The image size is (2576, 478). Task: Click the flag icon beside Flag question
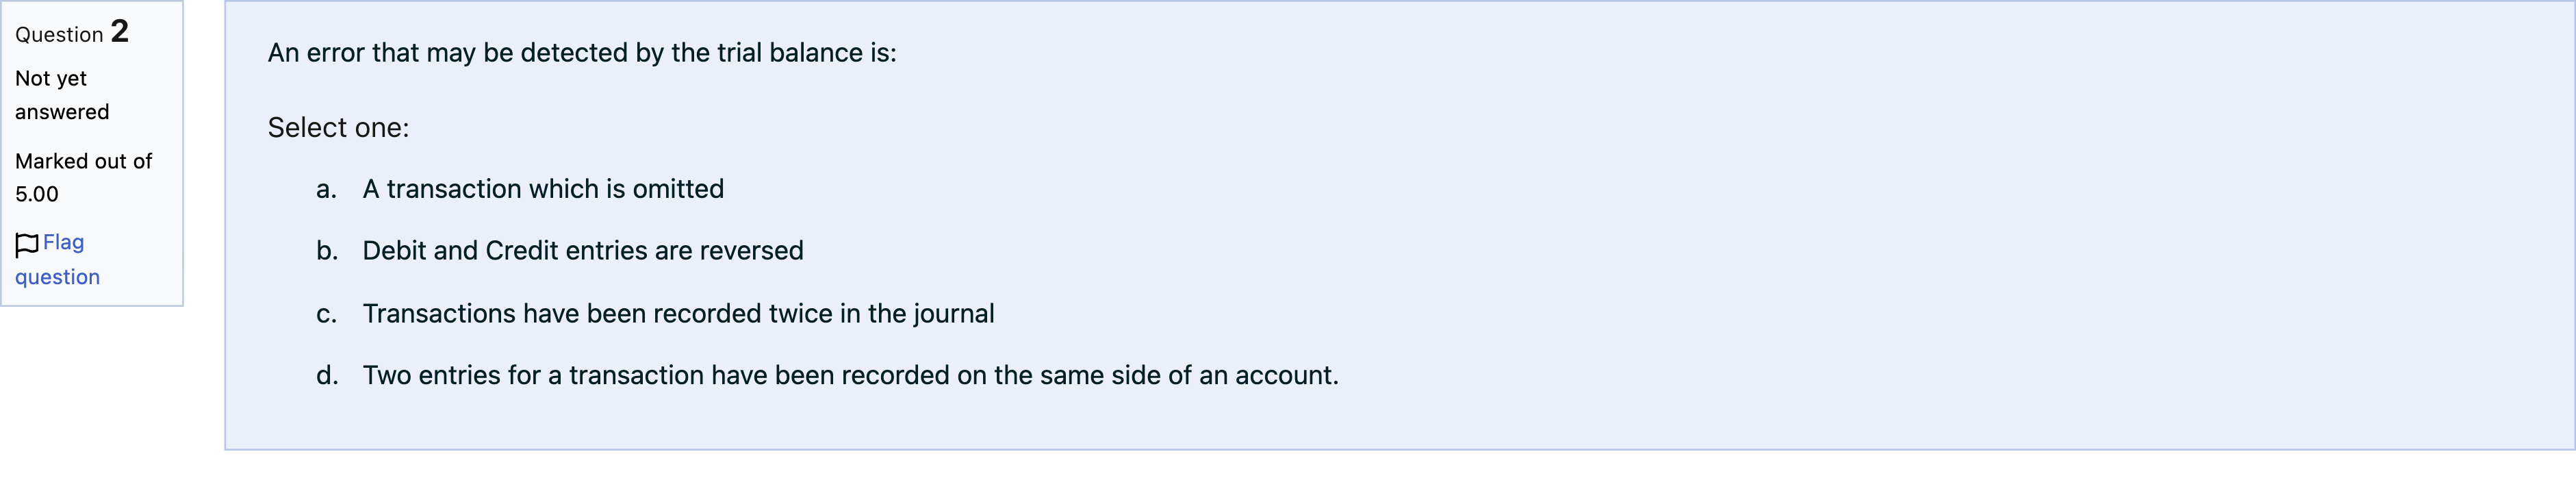point(26,243)
